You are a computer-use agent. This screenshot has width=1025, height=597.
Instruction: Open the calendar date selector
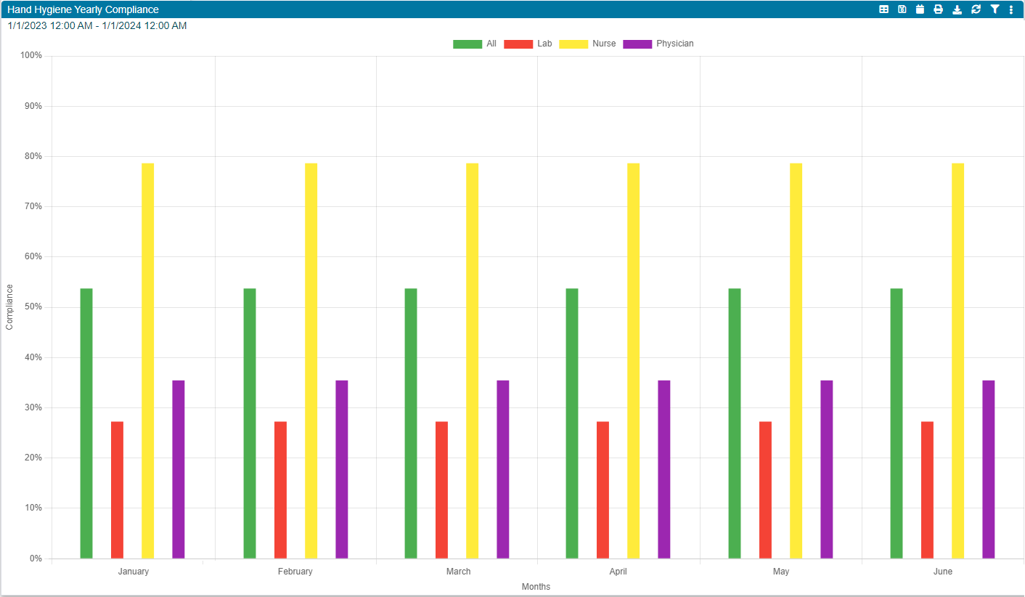pyautogui.click(x=920, y=9)
